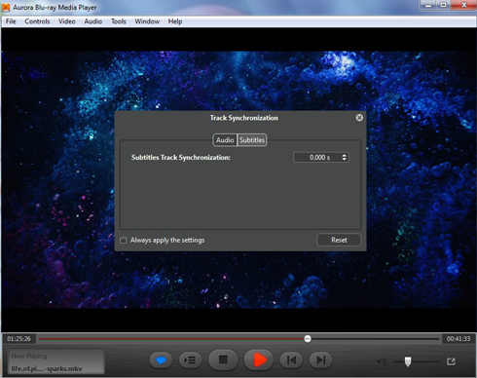Viewport: 477px width, 378px height.
Task: Click the elapsed time 01:25:26
Action: click(x=18, y=339)
